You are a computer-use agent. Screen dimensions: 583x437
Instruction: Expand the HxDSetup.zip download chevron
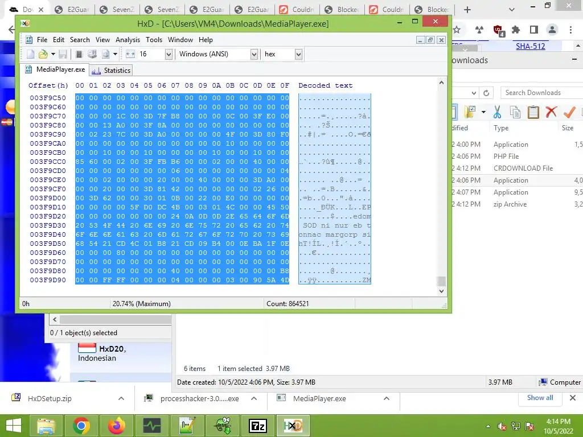coord(121,398)
